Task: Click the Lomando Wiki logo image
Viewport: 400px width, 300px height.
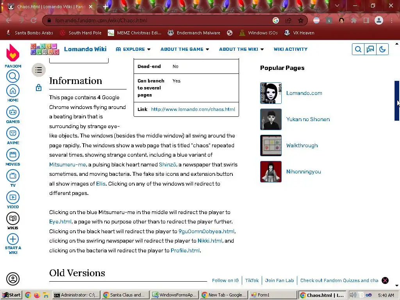Action: pos(45,49)
